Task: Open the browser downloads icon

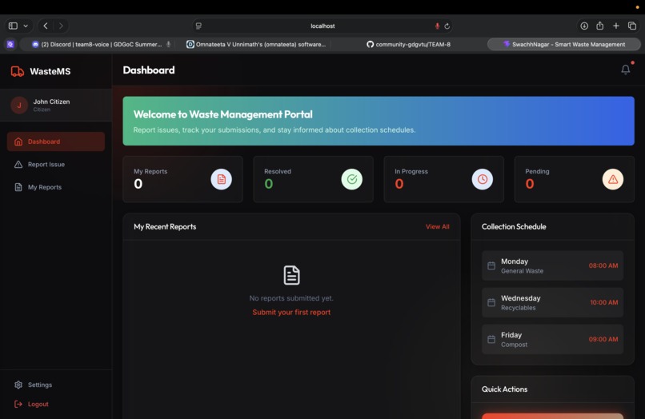Action: coord(584,26)
